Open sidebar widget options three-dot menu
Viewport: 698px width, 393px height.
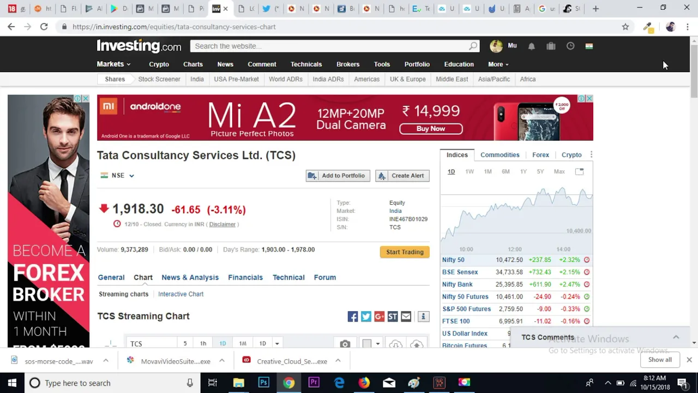click(x=591, y=155)
